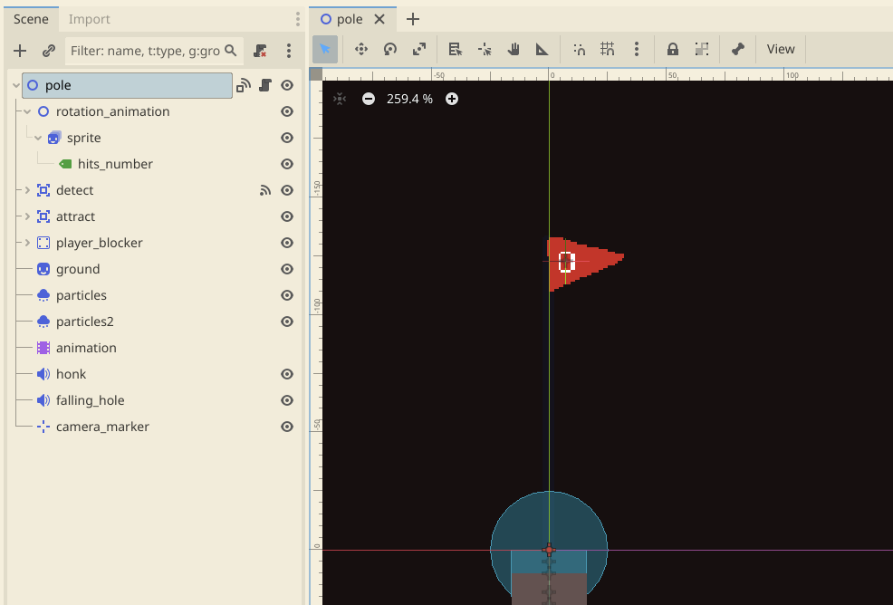Collapse the sprite node
This screenshot has width=893, height=605.
pos(38,138)
